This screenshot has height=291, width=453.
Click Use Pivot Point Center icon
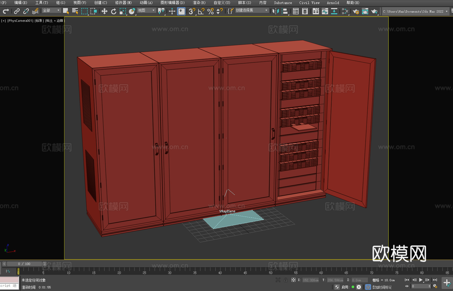click(161, 11)
